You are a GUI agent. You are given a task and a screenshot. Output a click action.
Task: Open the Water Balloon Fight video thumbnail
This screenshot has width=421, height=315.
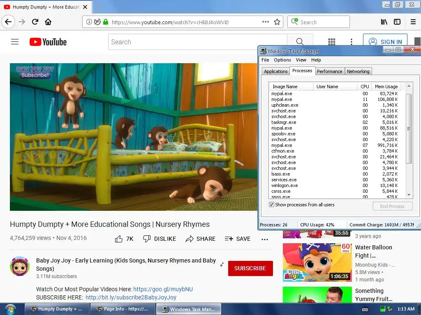[317, 262]
